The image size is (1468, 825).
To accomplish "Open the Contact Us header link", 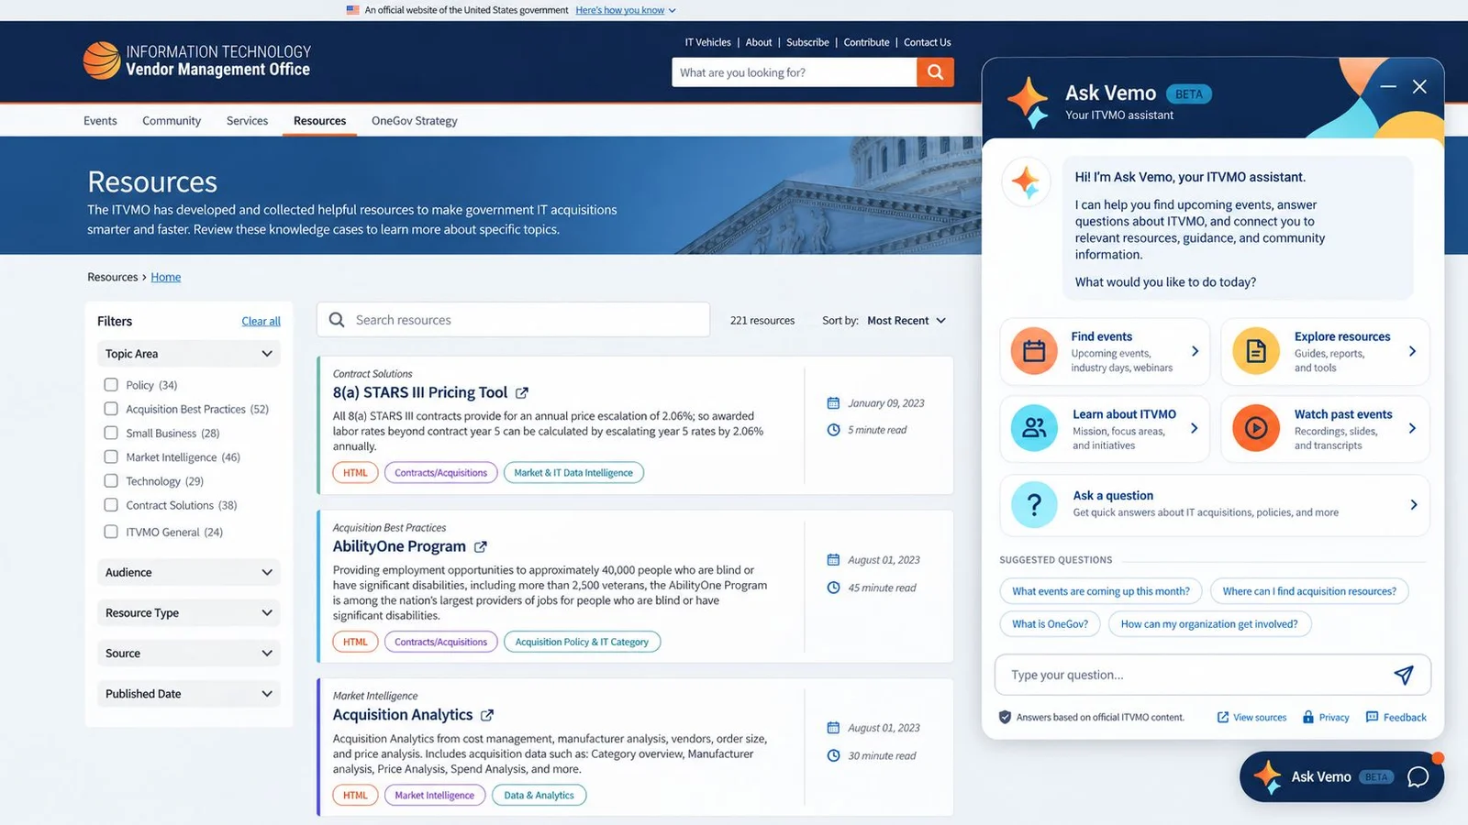I will click(927, 42).
